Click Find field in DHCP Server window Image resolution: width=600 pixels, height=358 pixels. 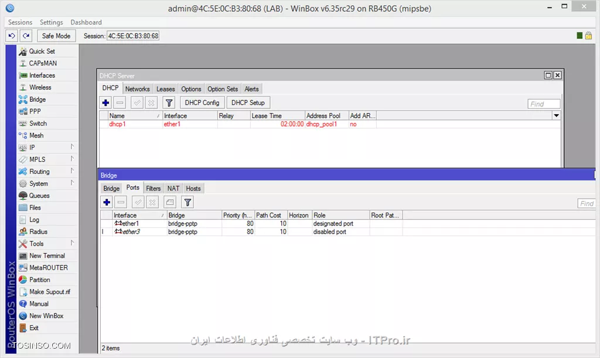pyautogui.click(x=544, y=104)
